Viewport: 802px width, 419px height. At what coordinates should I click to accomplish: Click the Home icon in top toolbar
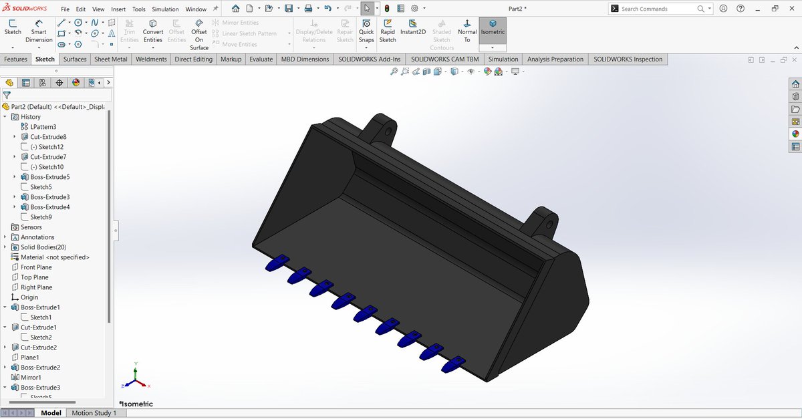point(235,9)
